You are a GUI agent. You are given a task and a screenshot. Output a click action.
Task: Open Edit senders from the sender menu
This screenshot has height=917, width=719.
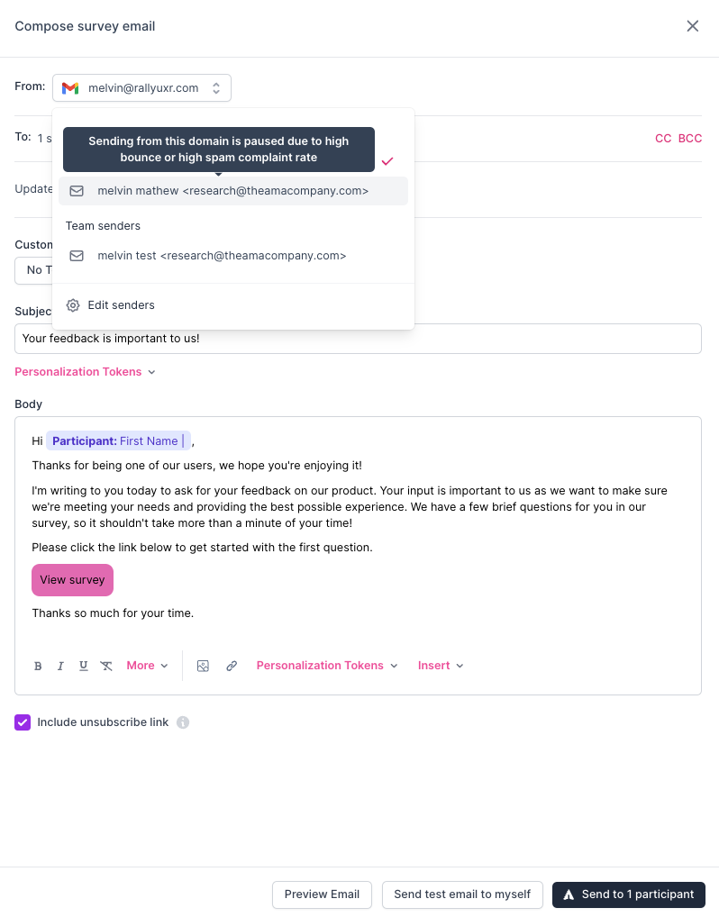(121, 305)
